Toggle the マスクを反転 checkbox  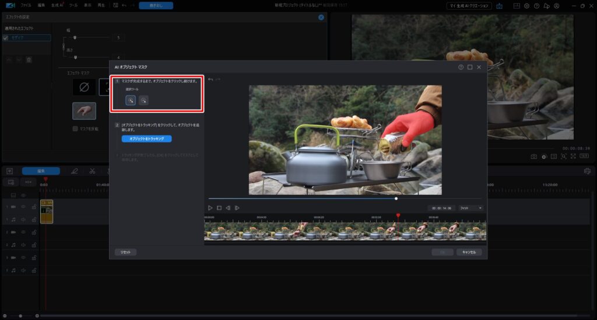pos(75,129)
